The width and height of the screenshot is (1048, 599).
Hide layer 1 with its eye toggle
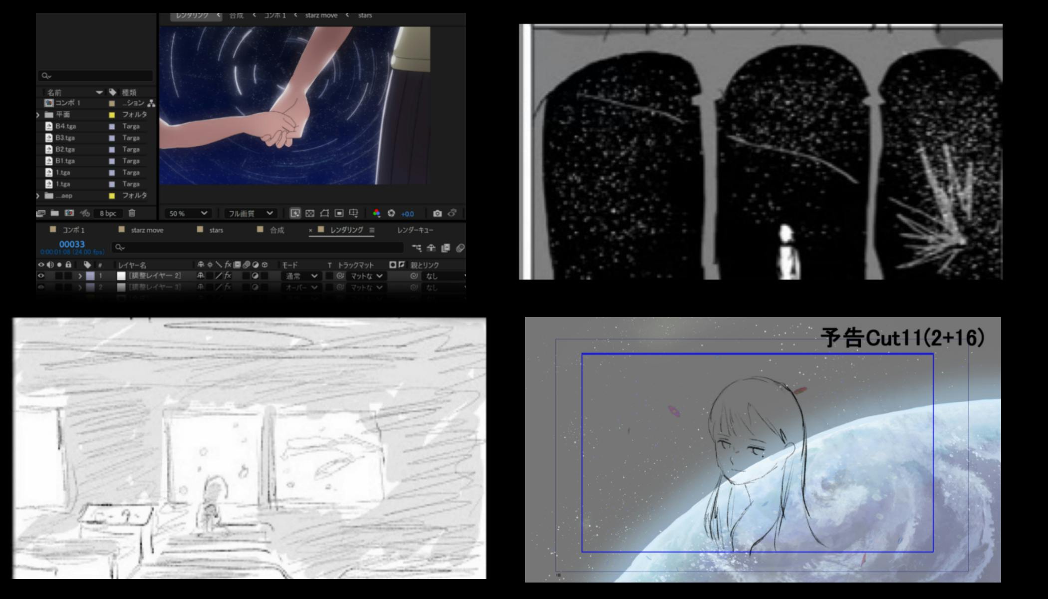tap(41, 276)
